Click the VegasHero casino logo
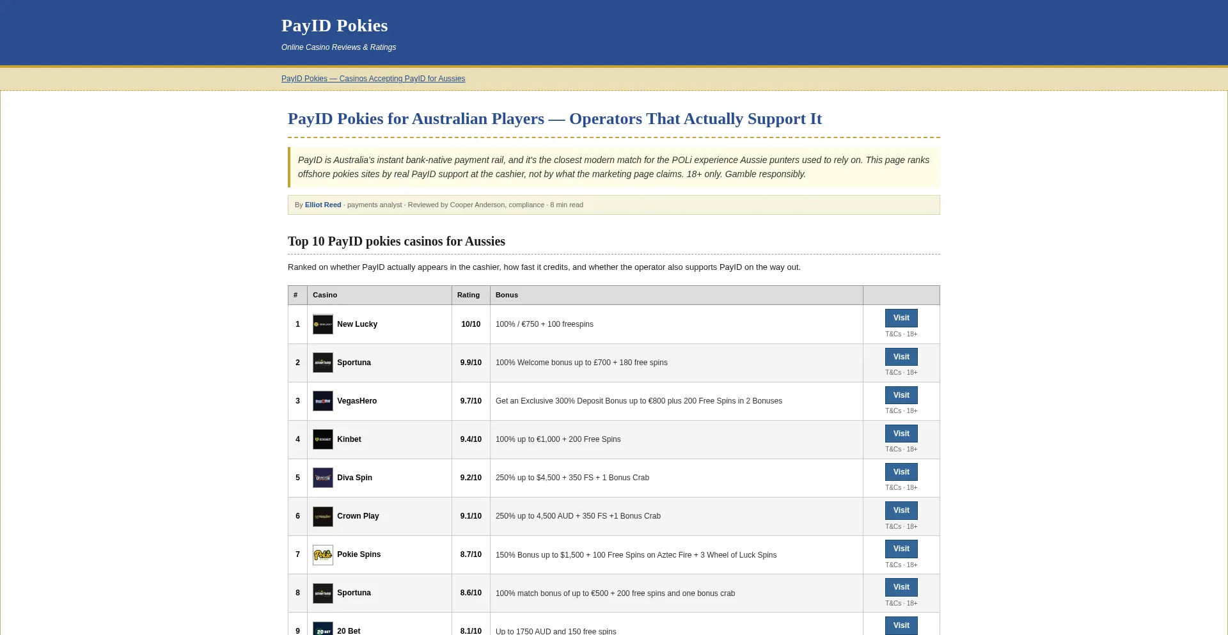 (322, 401)
